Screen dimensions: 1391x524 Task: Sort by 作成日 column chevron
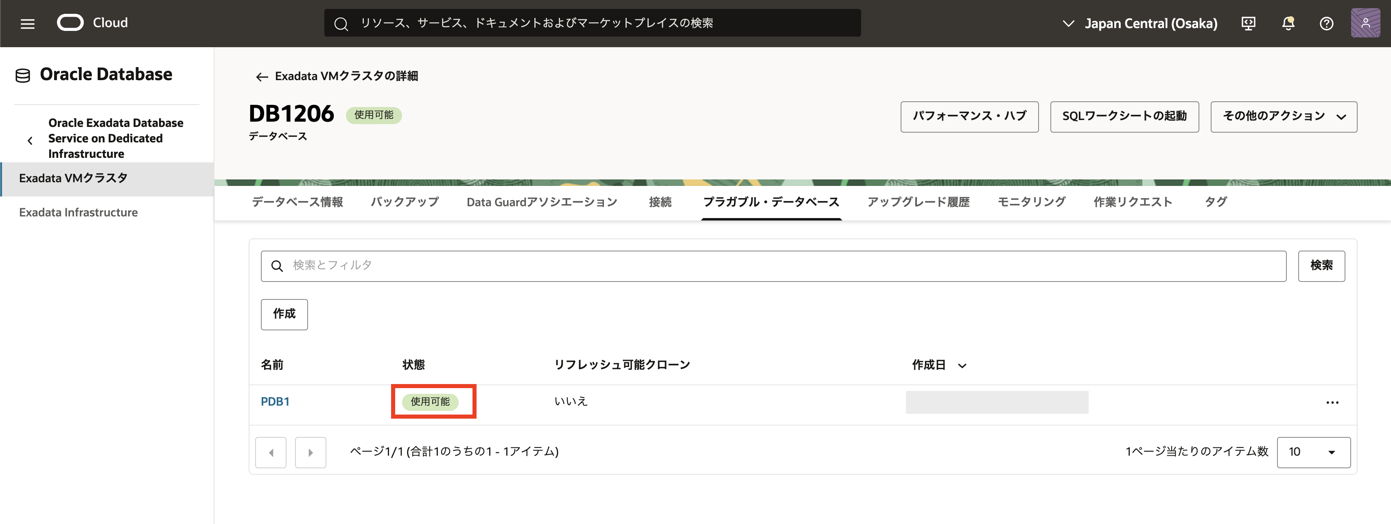pos(962,366)
